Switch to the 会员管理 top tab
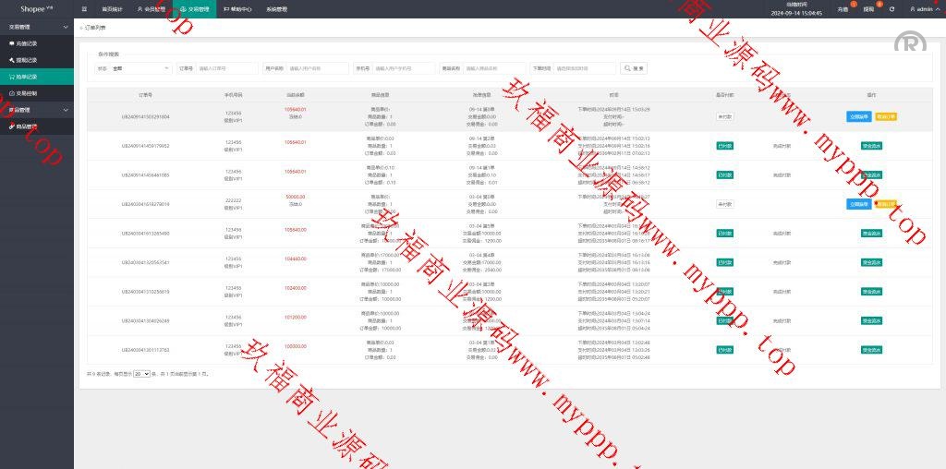 [x=152, y=9]
